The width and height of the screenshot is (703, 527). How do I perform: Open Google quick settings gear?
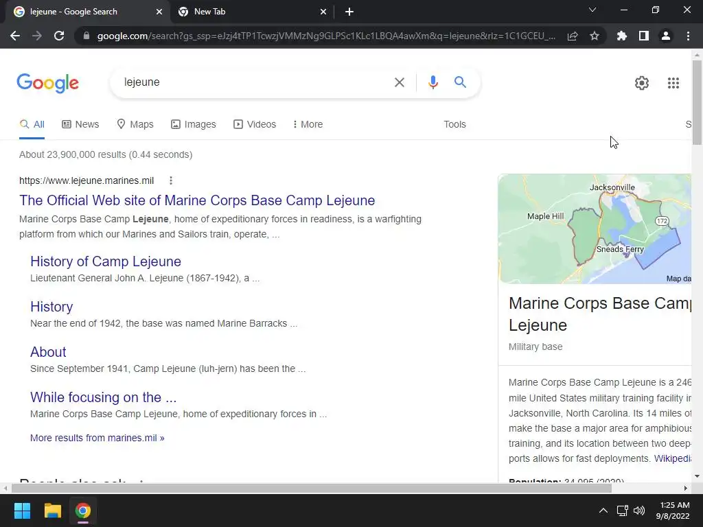[x=642, y=83]
